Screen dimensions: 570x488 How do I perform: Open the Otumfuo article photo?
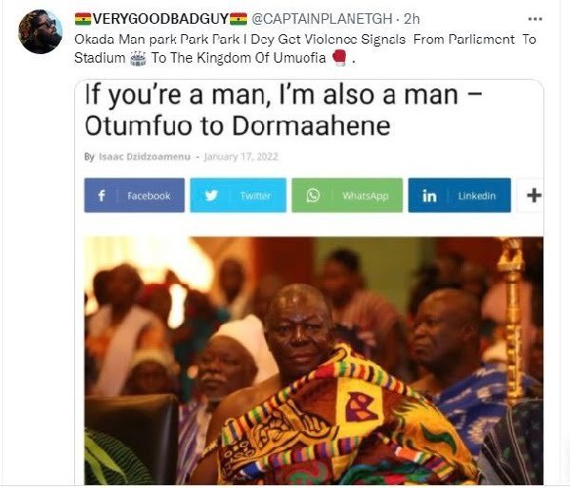[x=313, y=361]
